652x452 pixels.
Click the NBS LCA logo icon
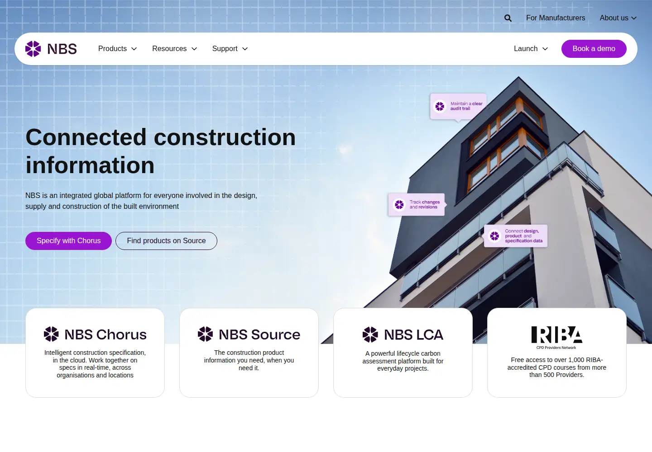click(x=370, y=334)
